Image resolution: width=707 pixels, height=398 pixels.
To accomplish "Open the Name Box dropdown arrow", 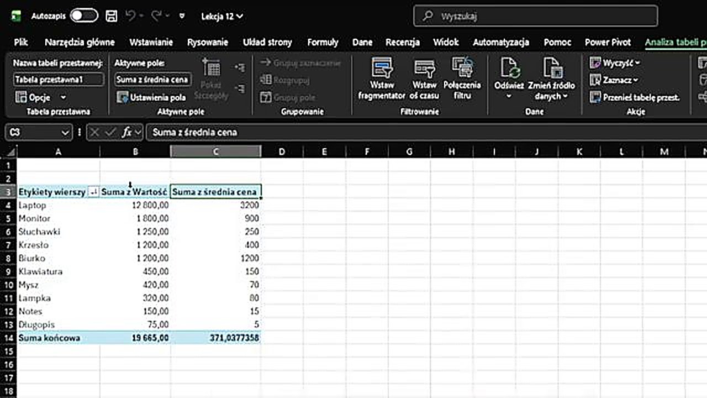I will [x=65, y=133].
